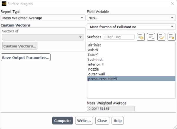Click the Write... button
The image size is (177, 129).
point(84,120)
